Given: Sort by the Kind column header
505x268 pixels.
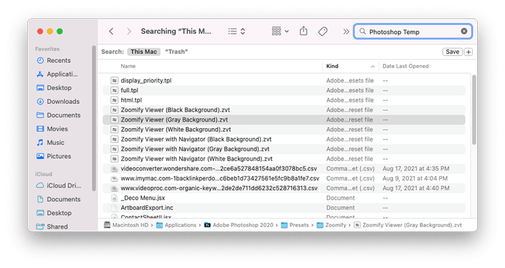Looking at the screenshot, I should [332, 66].
